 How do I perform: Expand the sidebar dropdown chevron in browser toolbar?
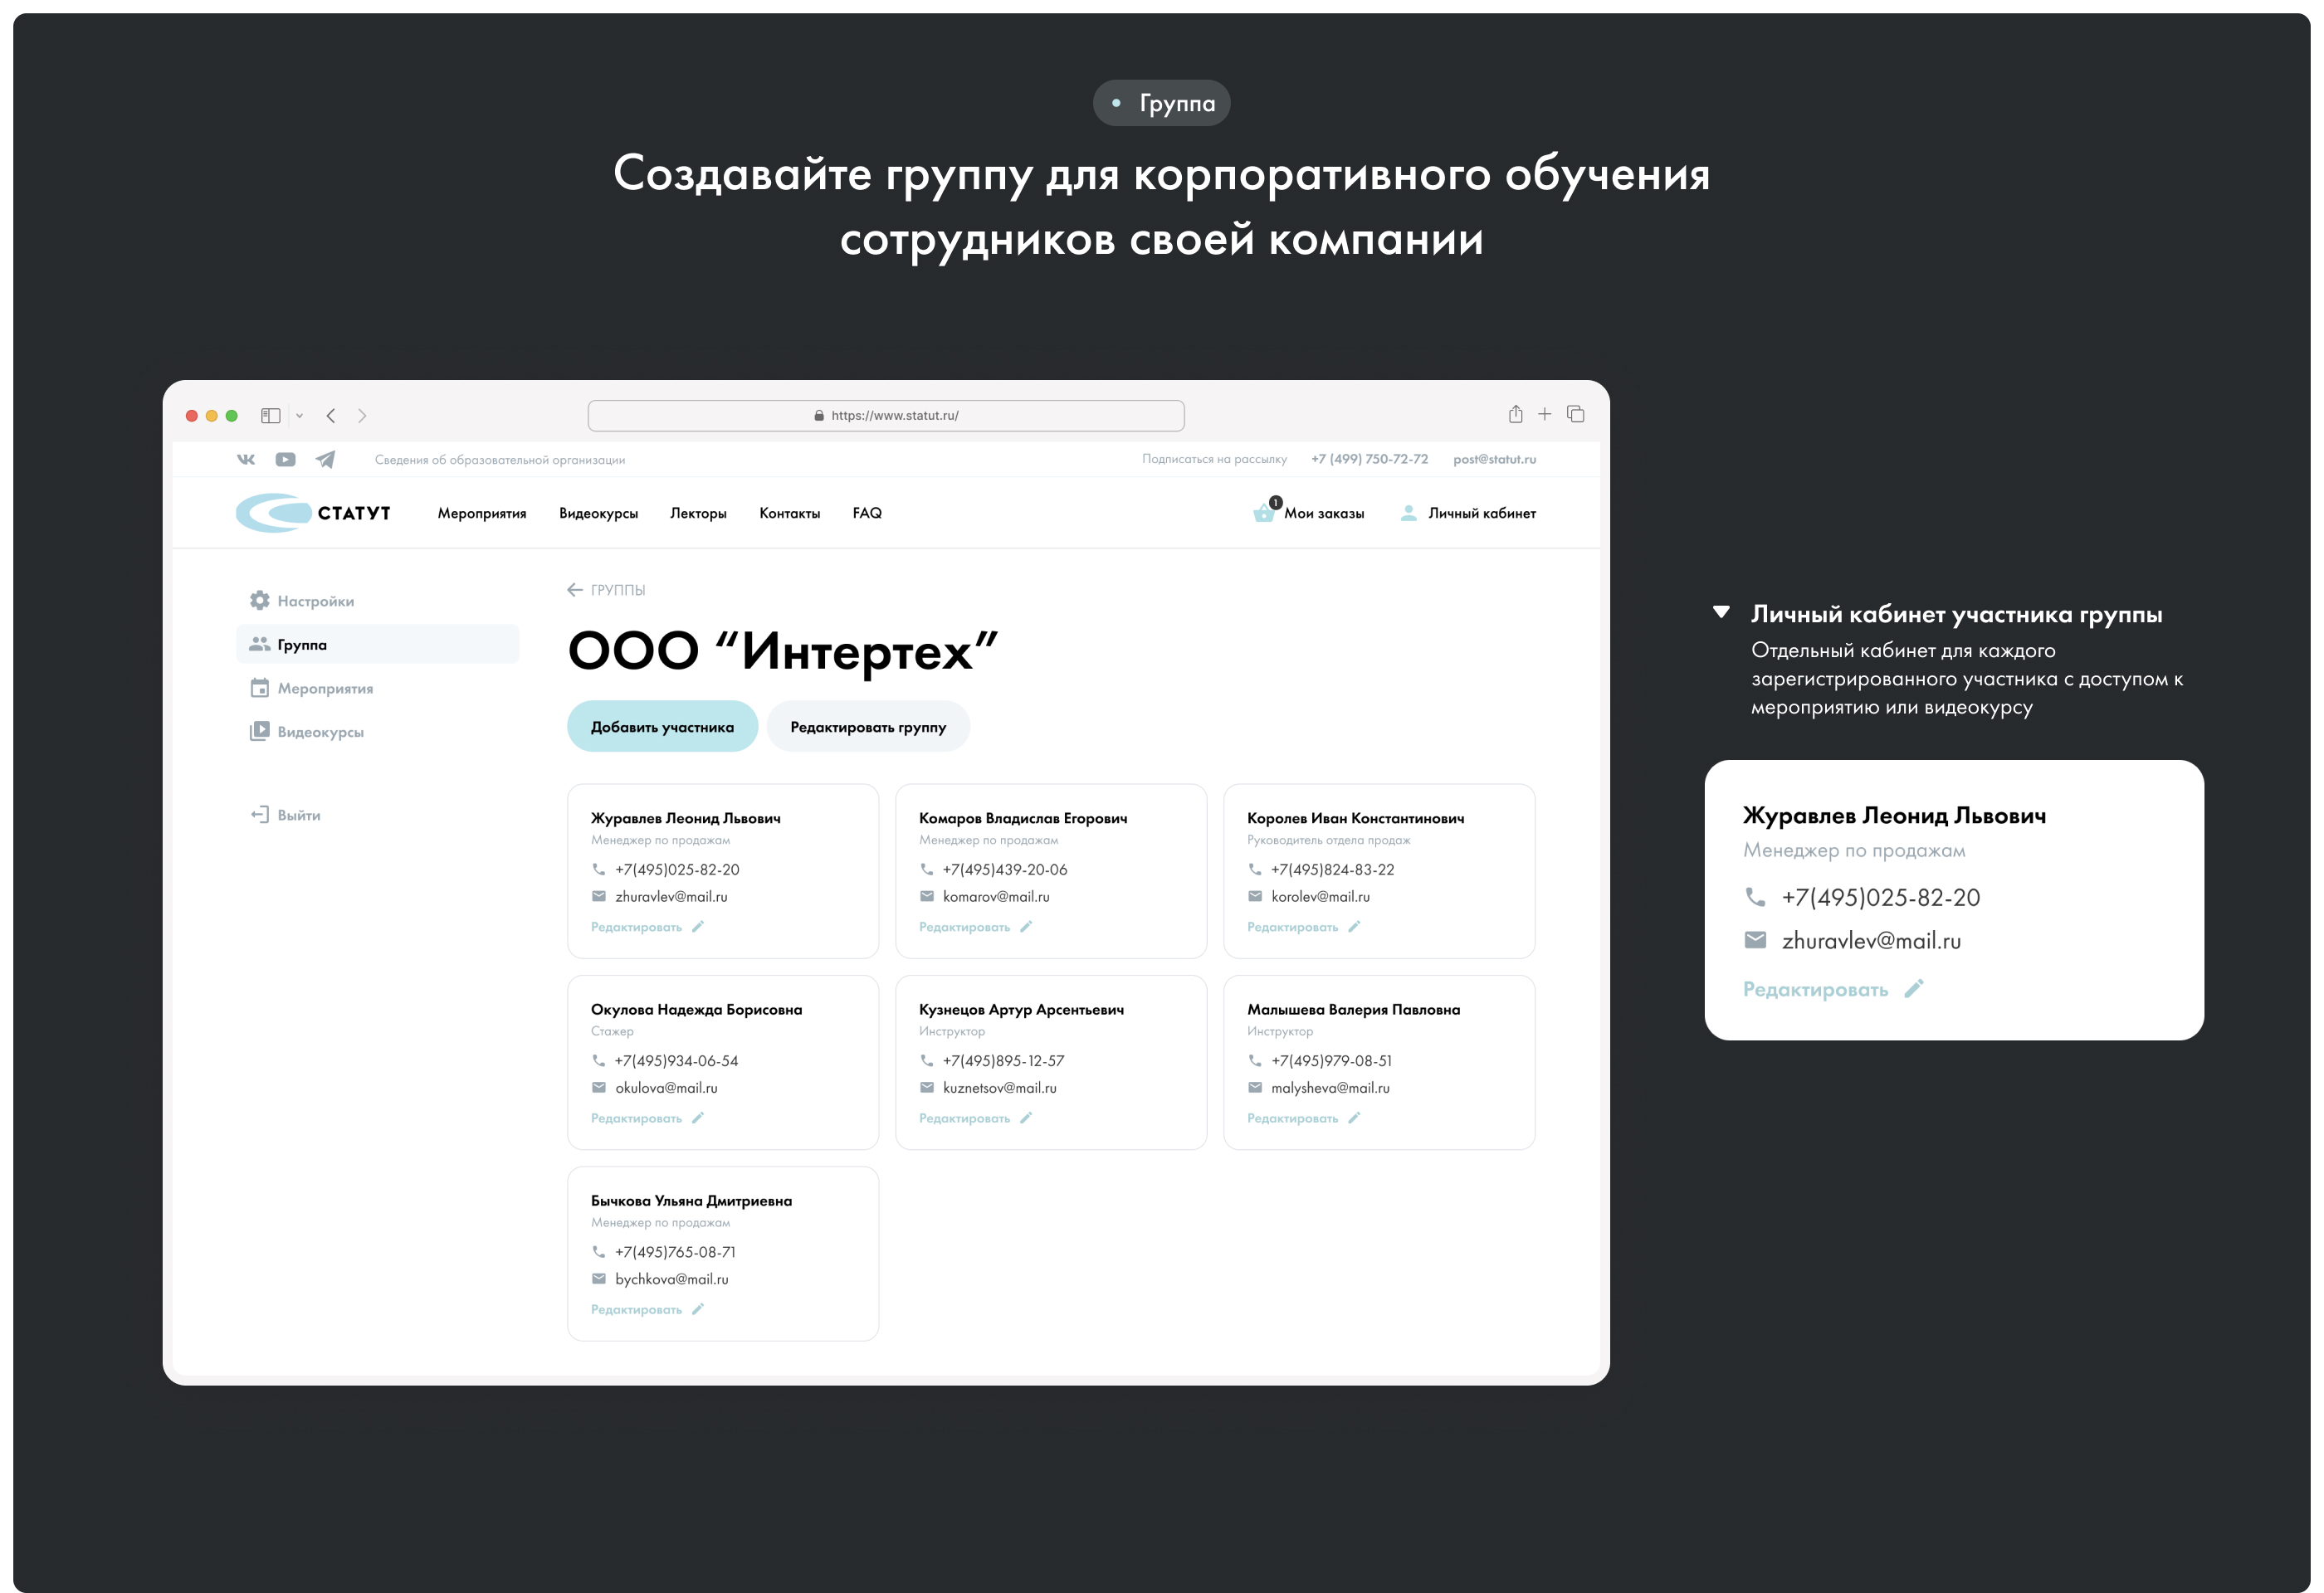pyautogui.click(x=299, y=416)
